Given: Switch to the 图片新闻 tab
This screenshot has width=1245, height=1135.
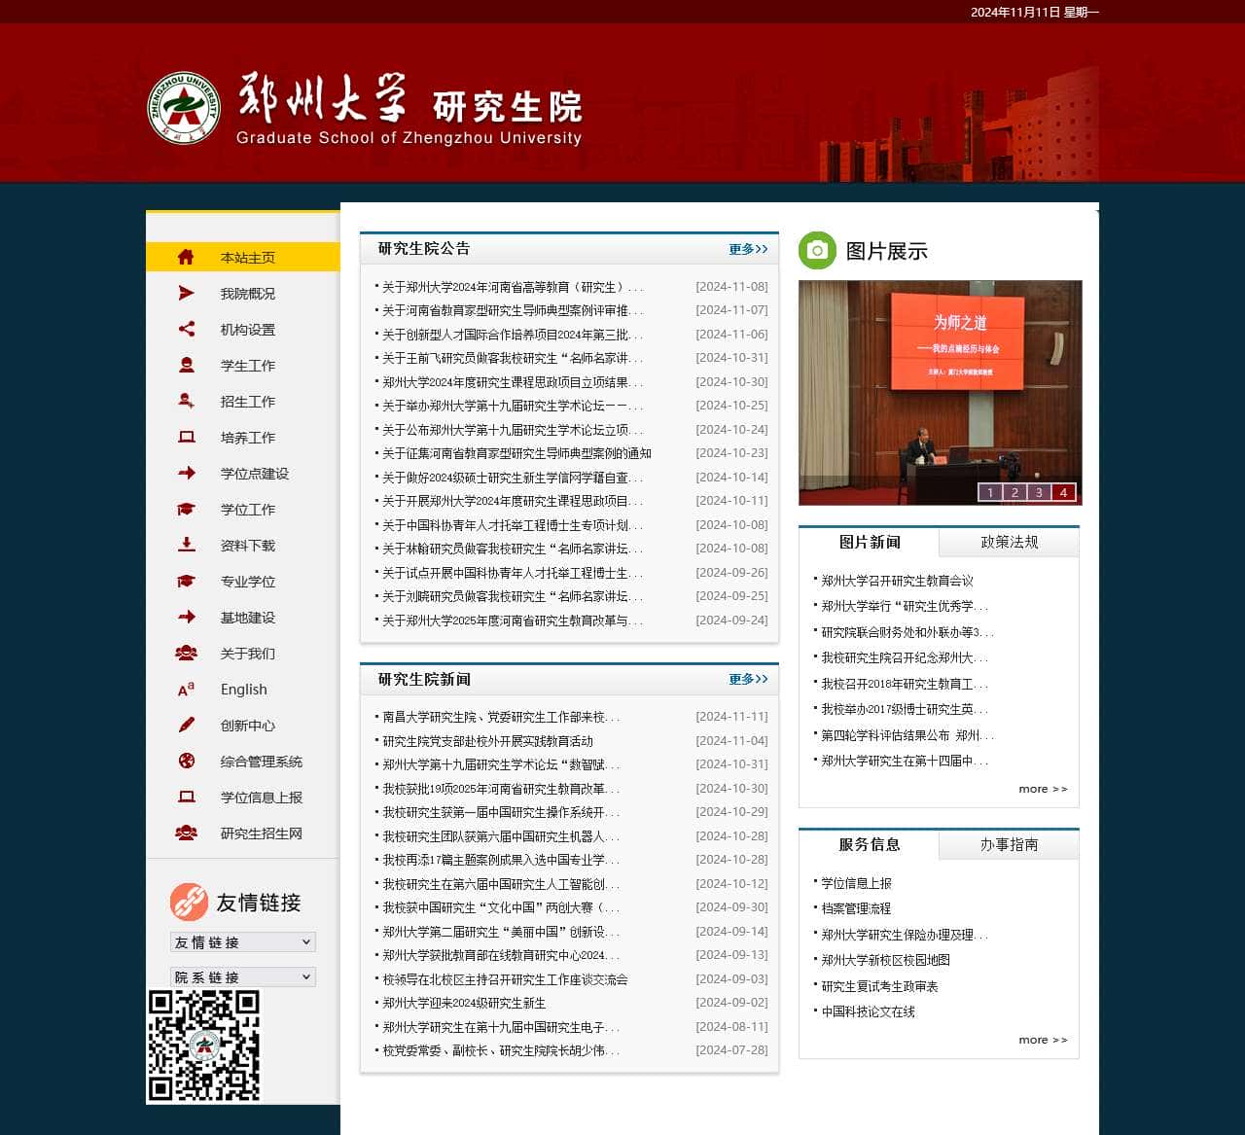Looking at the screenshot, I should (x=870, y=542).
